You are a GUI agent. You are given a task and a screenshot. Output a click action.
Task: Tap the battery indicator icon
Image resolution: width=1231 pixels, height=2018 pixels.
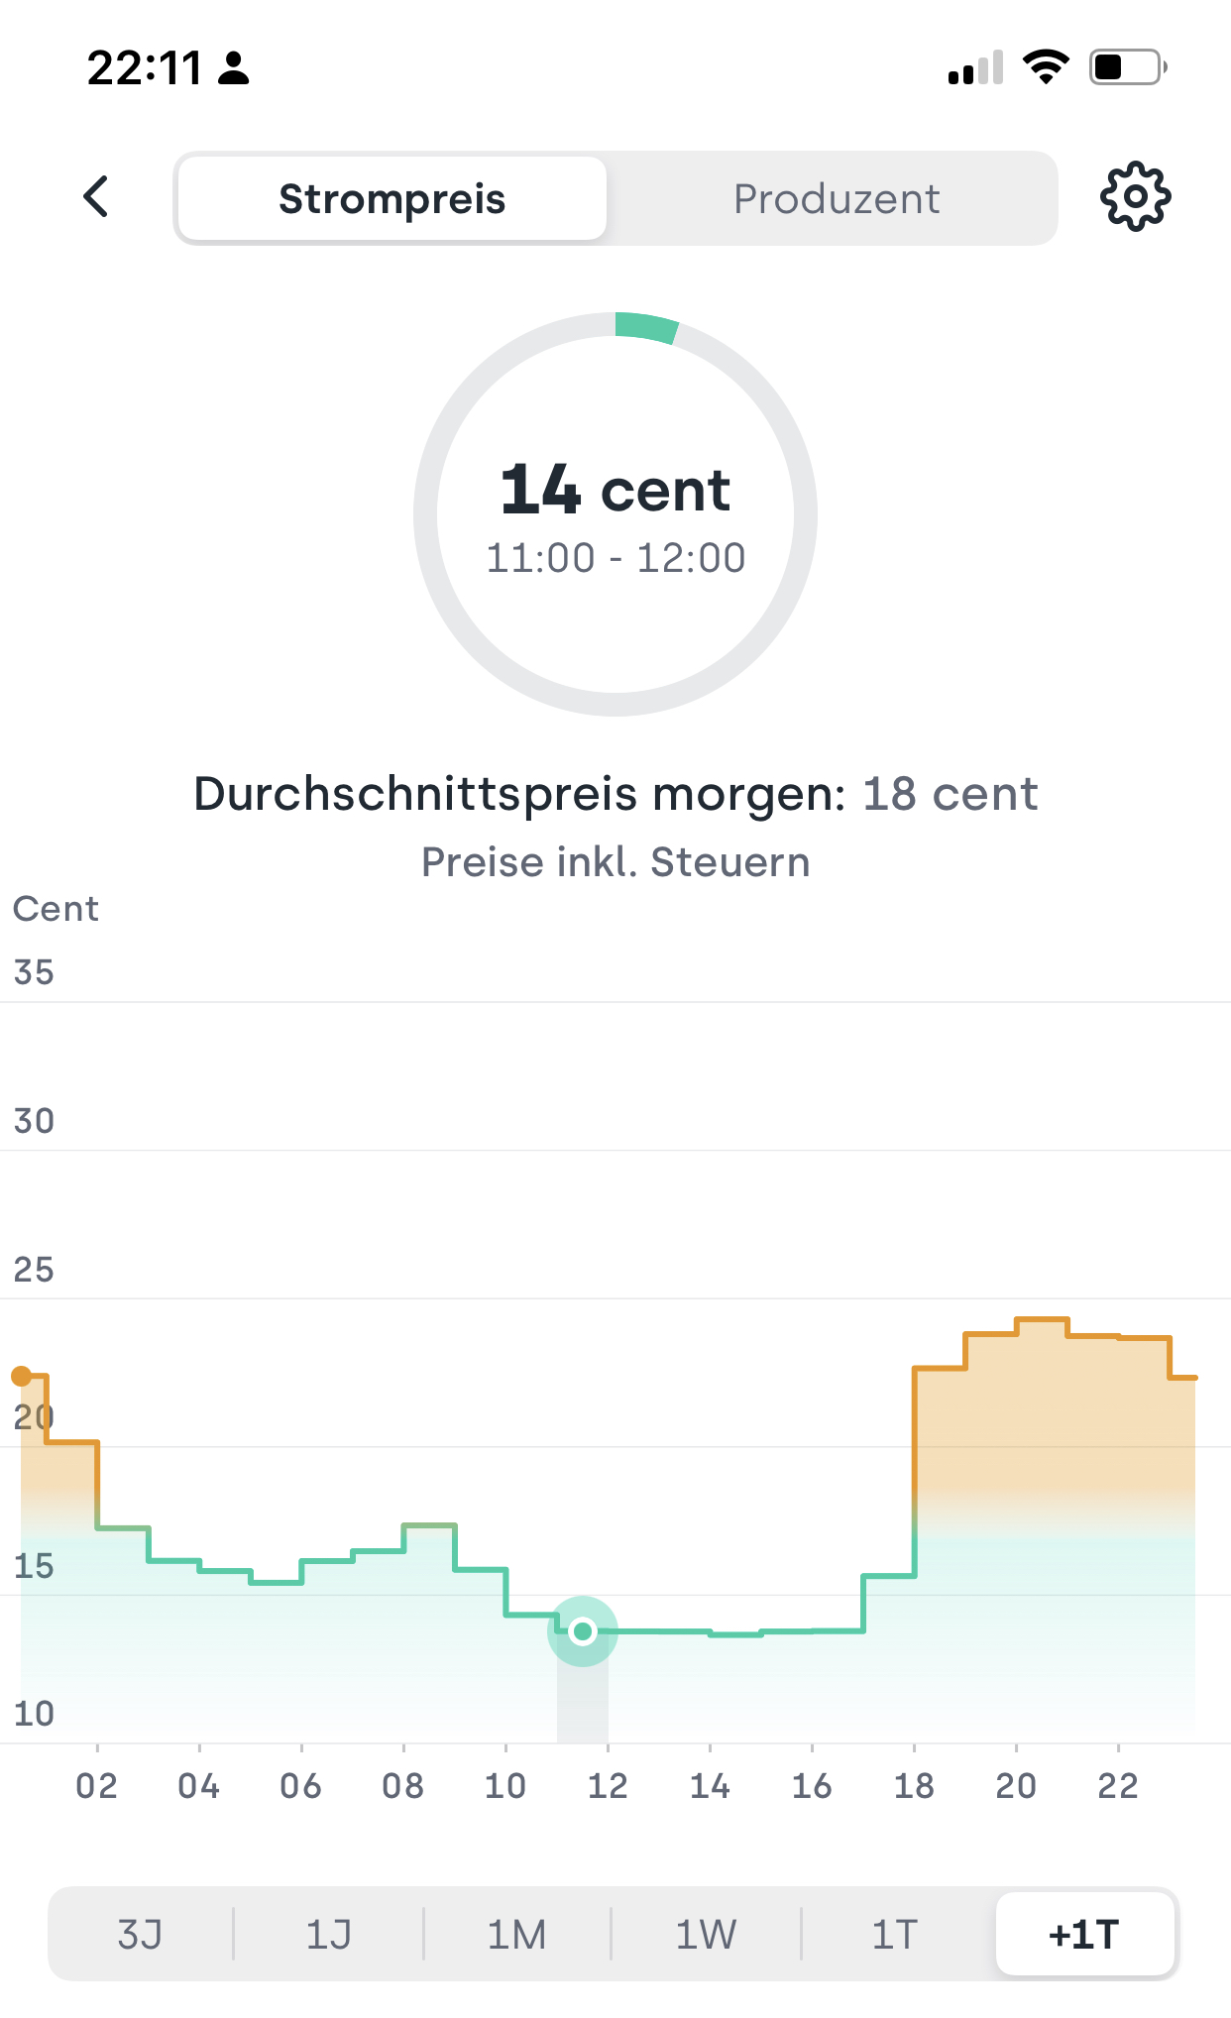coord(1128,67)
